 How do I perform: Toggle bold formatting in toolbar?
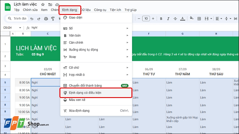tap(161, 18)
